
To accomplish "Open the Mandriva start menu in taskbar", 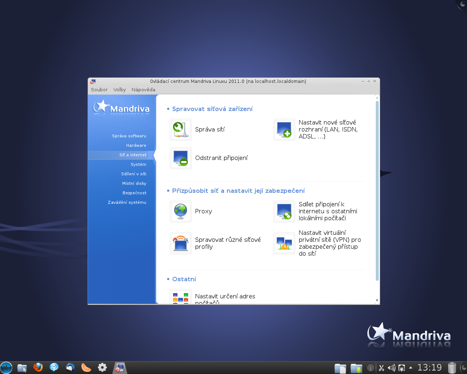I will coord(6,367).
